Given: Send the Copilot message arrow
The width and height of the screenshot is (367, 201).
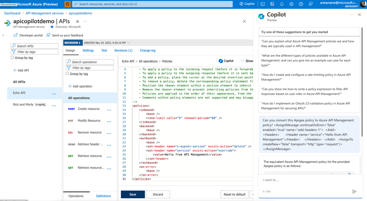Looking at the screenshot, I should pos(355,191).
